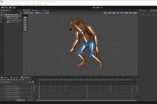Add animation event

click(33, 82)
